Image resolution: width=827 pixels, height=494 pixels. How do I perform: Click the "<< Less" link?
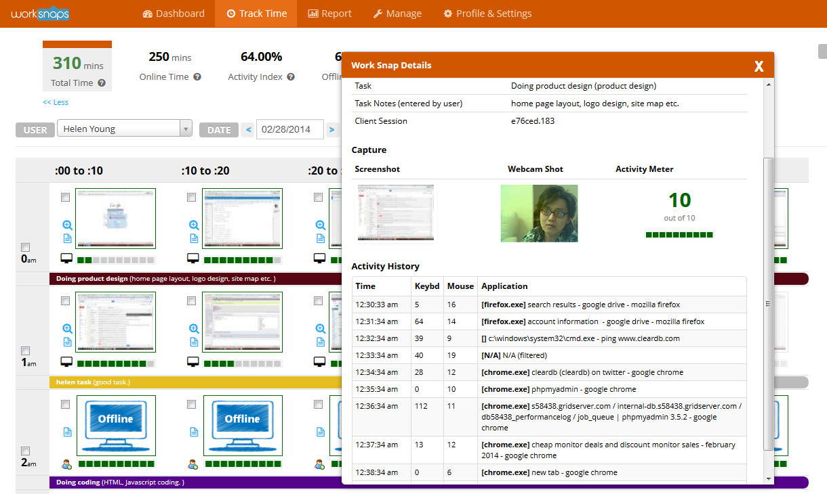tap(56, 102)
